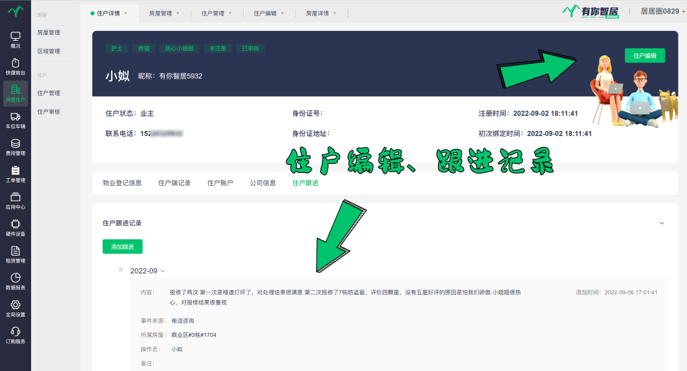Click the 快捷前台 sidebar icon
Viewport: 687px width, 371px height.
[x=15, y=63]
